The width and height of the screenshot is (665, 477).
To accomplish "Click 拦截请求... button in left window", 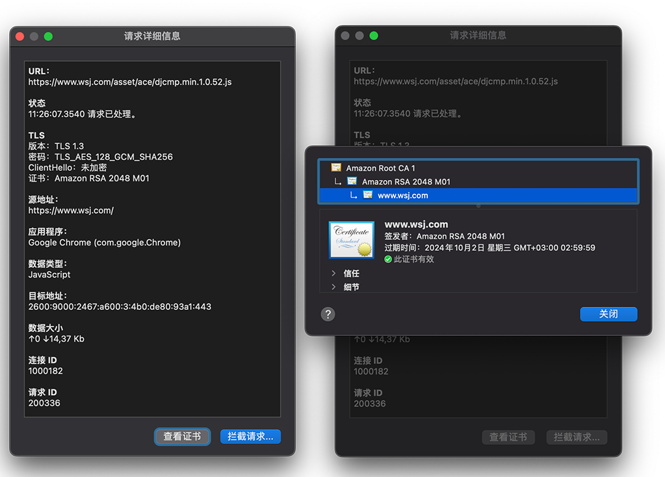I will (250, 436).
